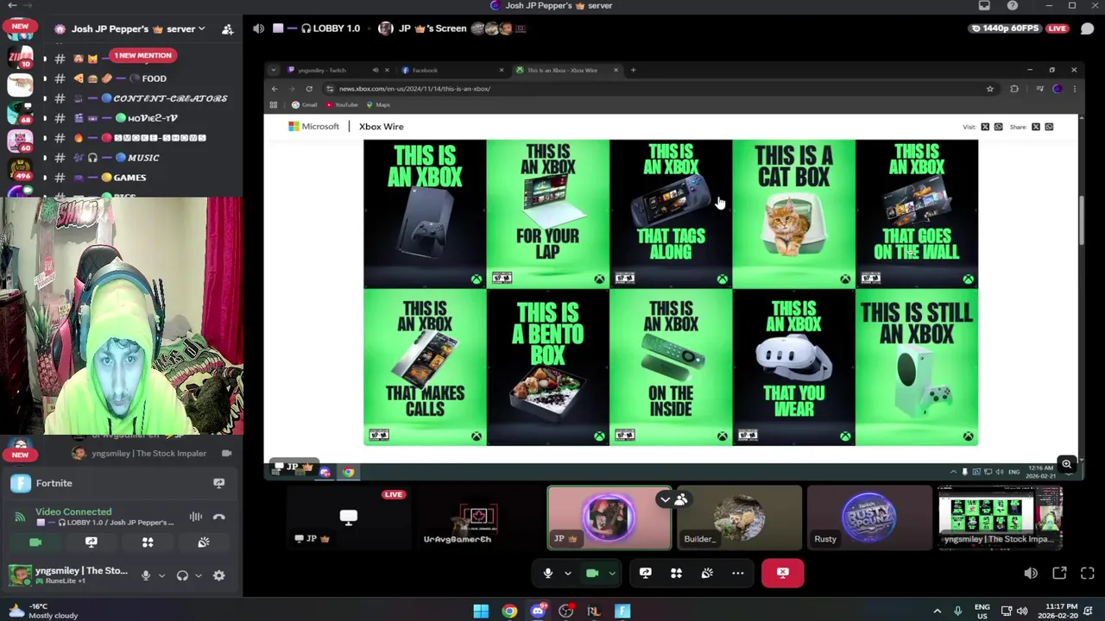The height and width of the screenshot is (621, 1105).
Task: Expand camera options in call bar
Action: [x=612, y=573]
